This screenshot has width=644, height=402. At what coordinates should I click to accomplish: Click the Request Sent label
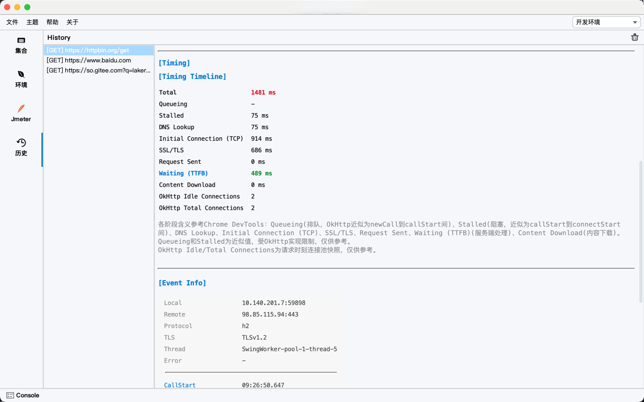pos(180,162)
